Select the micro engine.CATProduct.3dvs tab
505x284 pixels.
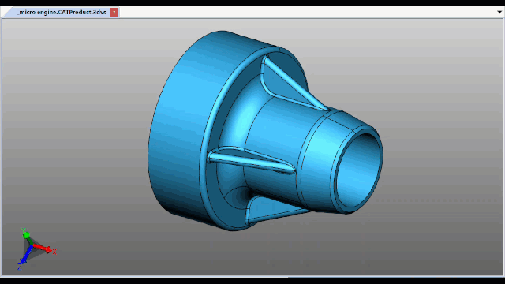tap(62, 13)
